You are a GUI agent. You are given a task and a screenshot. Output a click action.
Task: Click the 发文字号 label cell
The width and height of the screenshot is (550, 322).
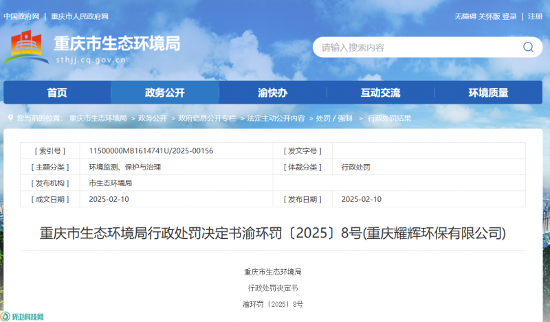pos(302,150)
